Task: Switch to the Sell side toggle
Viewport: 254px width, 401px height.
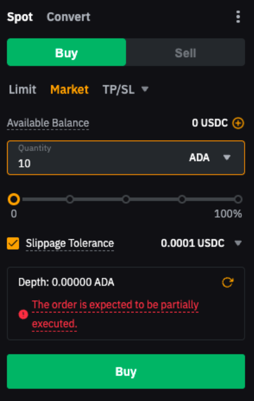Action: click(186, 53)
